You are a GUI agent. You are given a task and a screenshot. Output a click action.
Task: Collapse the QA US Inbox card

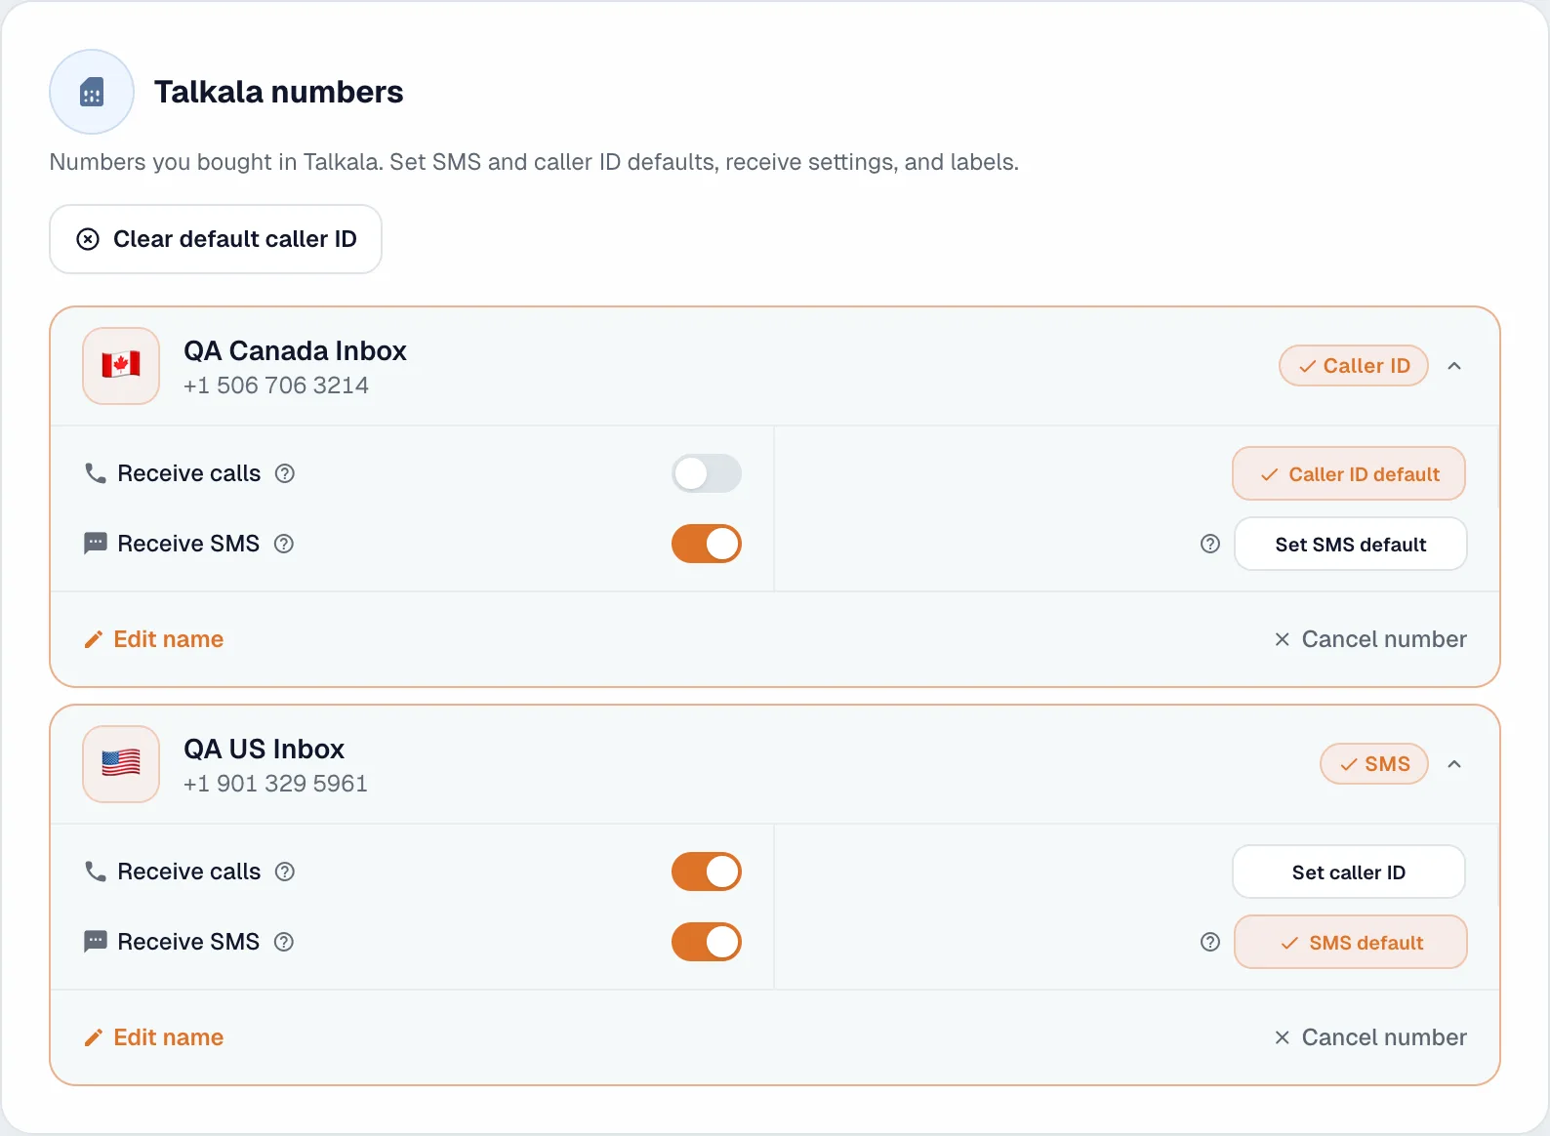(x=1454, y=764)
